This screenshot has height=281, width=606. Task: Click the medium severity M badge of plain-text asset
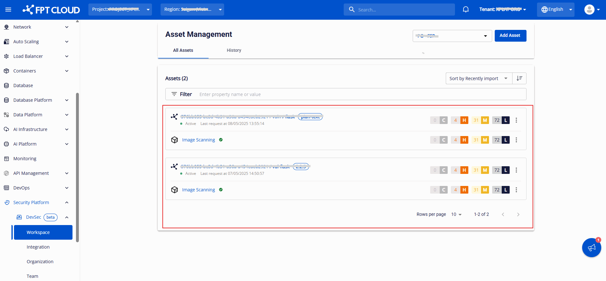pos(485,120)
